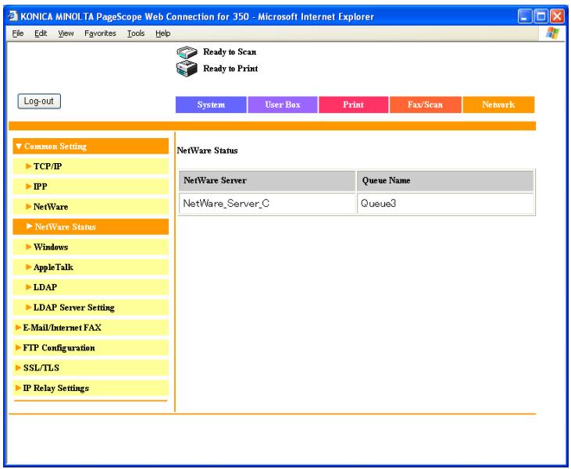Screen dimensions: 571x469
Task: Open the Tools menu
Action: coord(136,34)
